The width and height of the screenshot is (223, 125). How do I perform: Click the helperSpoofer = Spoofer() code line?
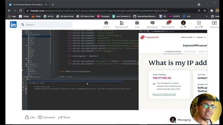pos(83,56)
